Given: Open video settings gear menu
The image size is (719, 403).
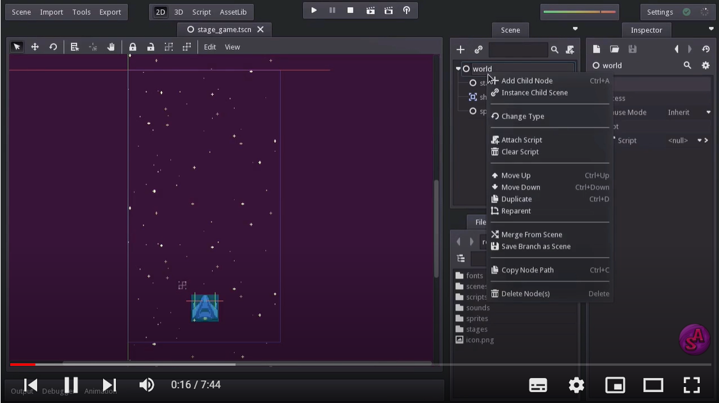Looking at the screenshot, I should 576,384.
